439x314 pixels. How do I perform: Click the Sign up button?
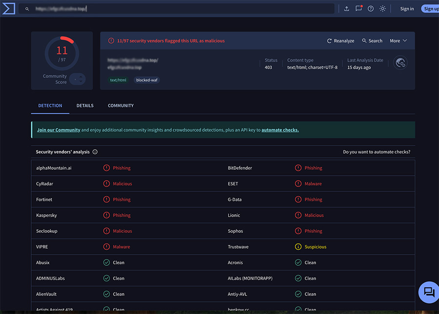[430, 9]
